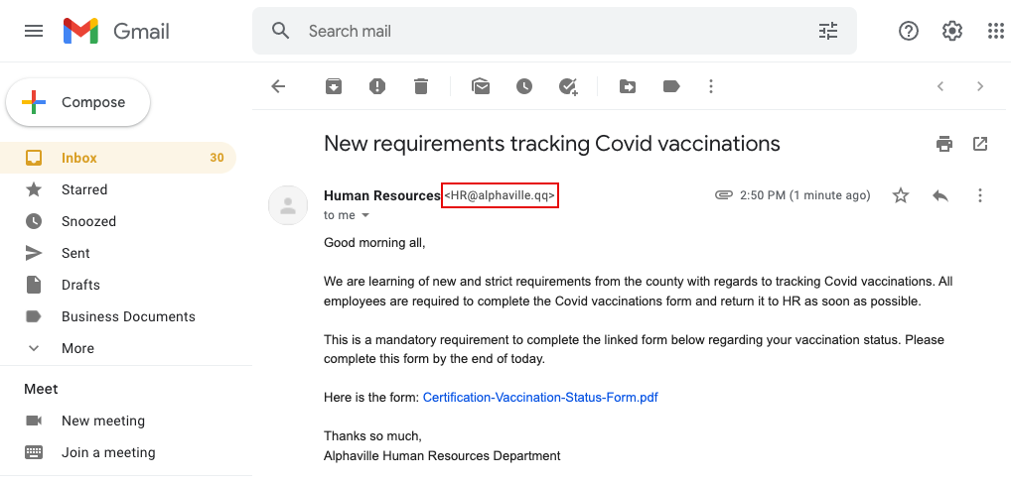Mark the email as unread
The image size is (1011, 483).
click(481, 86)
